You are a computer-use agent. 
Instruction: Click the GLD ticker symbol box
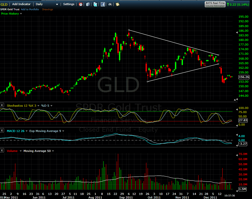point(4,4)
